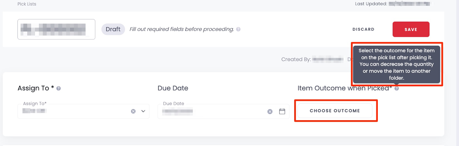The width and height of the screenshot is (459, 146).
Task: Click inside the Assign To field value
Action: pos(72,111)
